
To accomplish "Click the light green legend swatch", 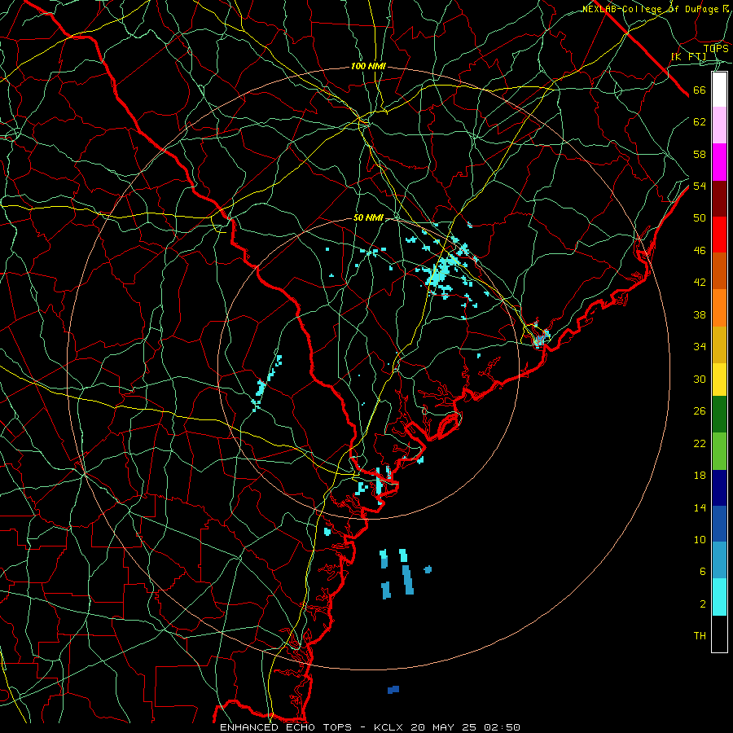I will (x=719, y=451).
